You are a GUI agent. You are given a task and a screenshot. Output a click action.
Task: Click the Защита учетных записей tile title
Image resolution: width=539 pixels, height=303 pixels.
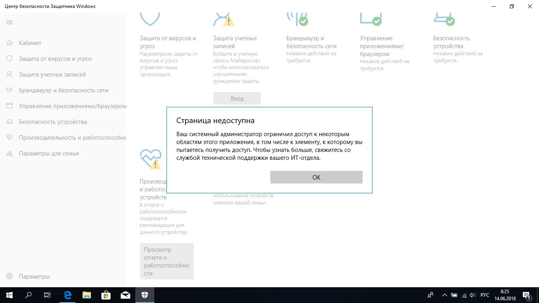(x=235, y=42)
